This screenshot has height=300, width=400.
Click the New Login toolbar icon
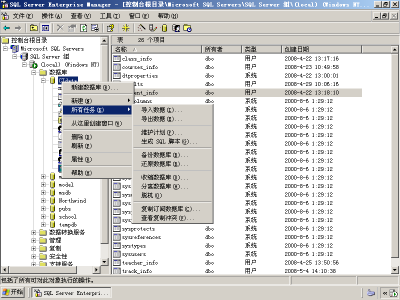pos(176,28)
